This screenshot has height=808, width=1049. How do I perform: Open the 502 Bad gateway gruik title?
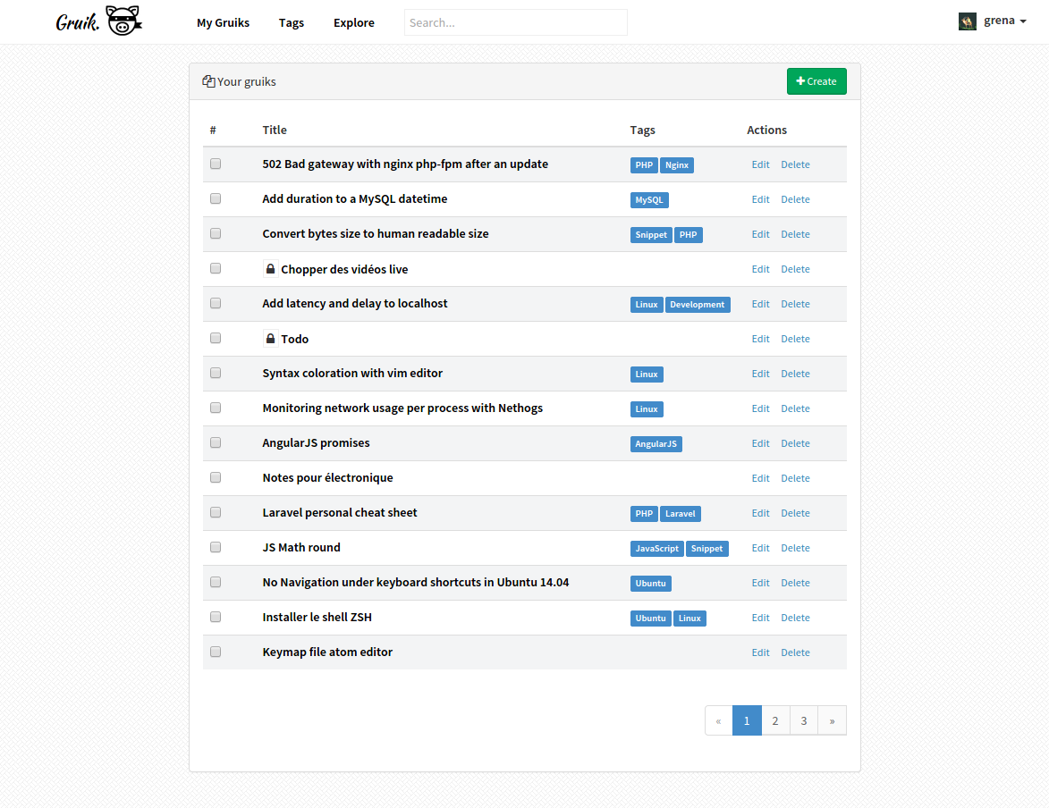[405, 164]
